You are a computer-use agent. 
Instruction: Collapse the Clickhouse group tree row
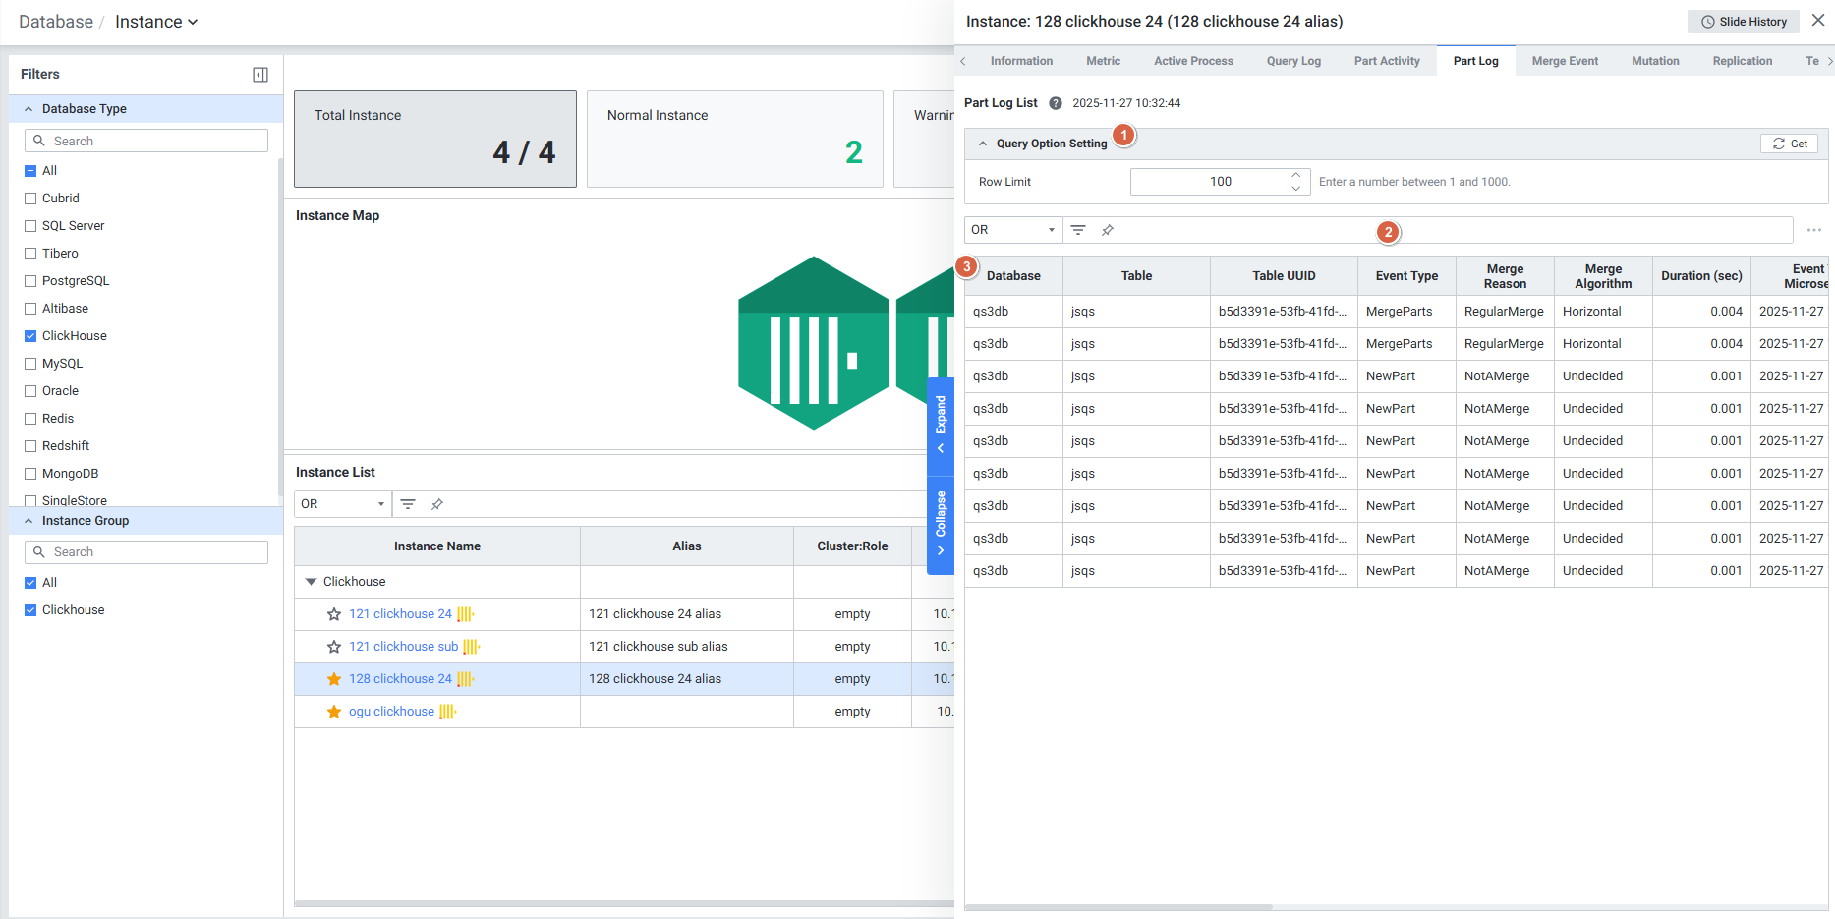tap(312, 582)
